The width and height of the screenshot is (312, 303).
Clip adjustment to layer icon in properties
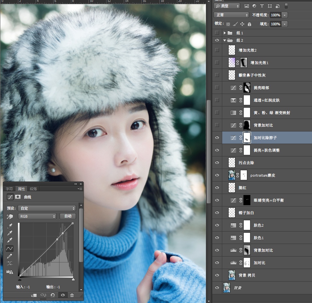pos(34,295)
